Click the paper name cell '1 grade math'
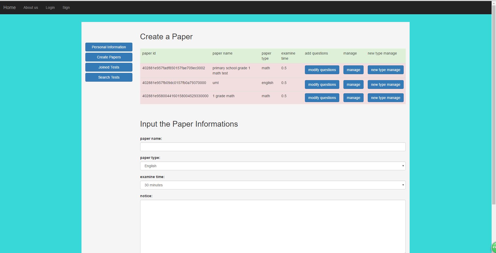 223,96
